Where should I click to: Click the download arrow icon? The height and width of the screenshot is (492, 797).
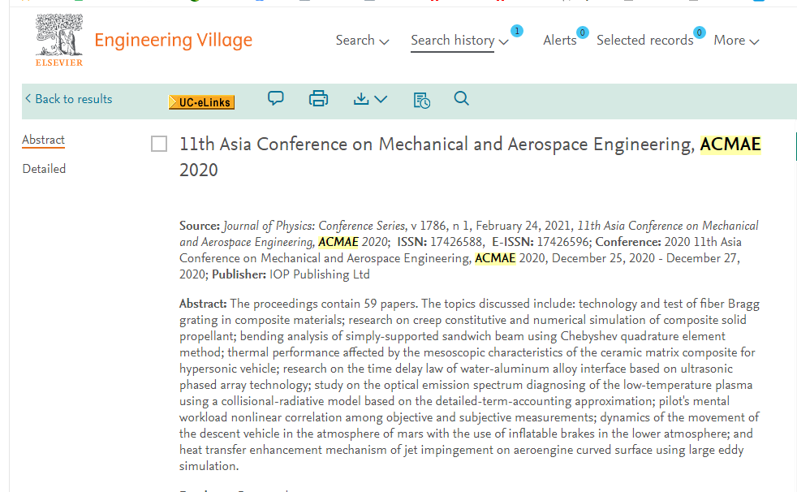click(x=361, y=98)
